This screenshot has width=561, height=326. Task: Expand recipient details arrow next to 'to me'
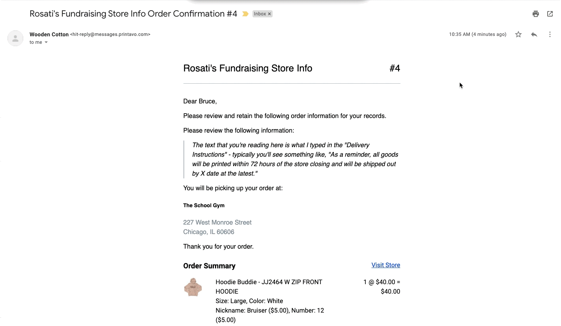(x=46, y=42)
